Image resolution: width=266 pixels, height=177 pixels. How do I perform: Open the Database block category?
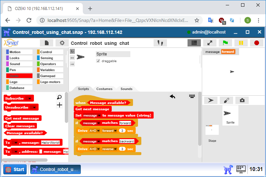(19, 88)
